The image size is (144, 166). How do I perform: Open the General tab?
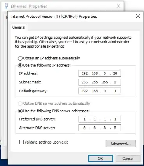coord(19,28)
